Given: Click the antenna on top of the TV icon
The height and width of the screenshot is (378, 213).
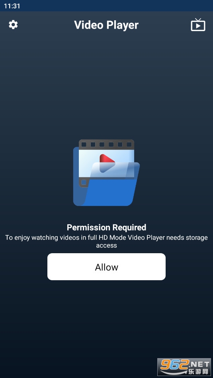Looking at the screenshot, I should (198, 19).
